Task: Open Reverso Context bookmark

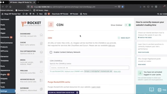Action: (x=24, y=10)
